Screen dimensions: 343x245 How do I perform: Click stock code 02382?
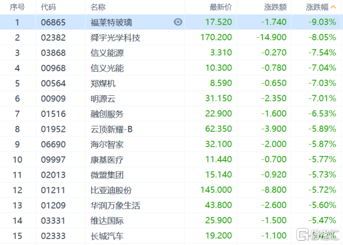(53, 38)
